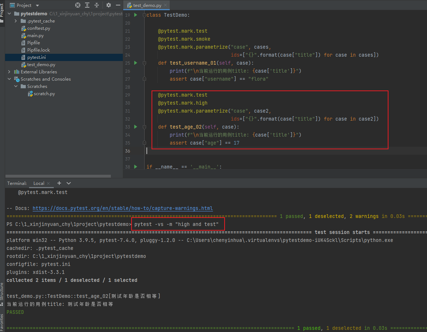Collapse the Scratches and Consoles node
This screenshot has width=427, height=332.
point(9,79)
